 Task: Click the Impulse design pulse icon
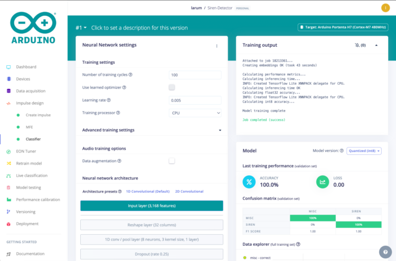(8, 103)
